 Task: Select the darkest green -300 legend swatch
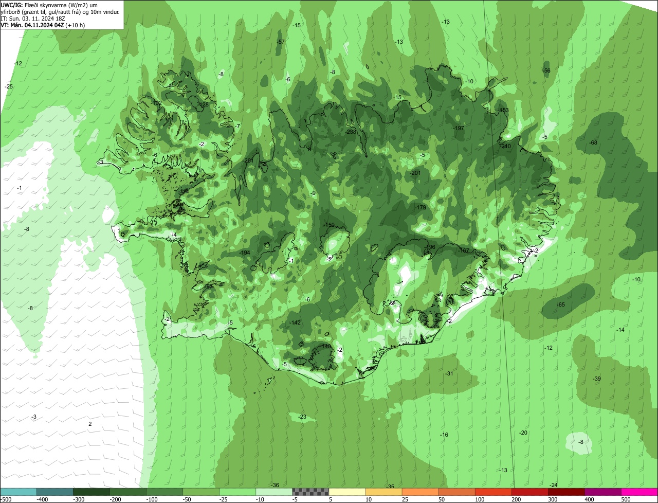coord(92,492)
